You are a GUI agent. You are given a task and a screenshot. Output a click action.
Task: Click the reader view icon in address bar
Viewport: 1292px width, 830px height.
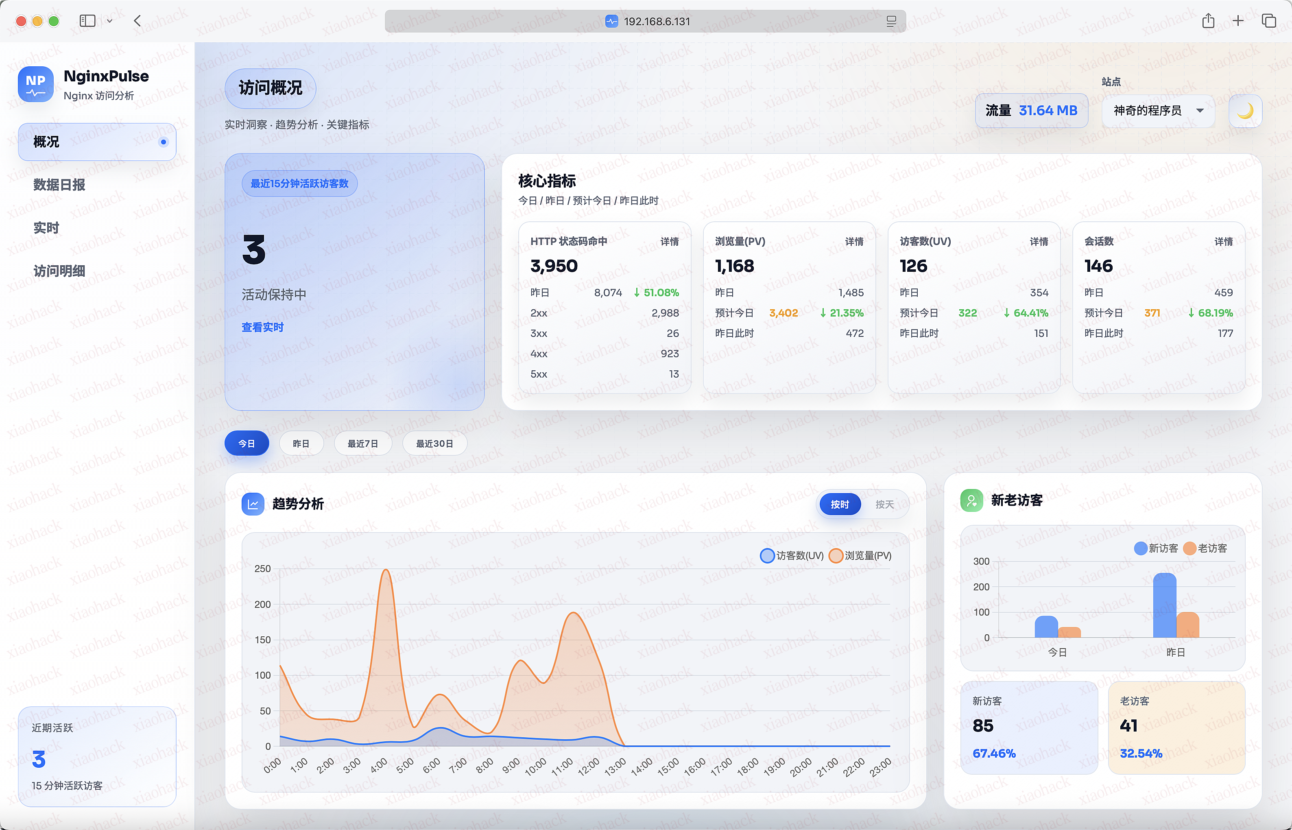890,22
